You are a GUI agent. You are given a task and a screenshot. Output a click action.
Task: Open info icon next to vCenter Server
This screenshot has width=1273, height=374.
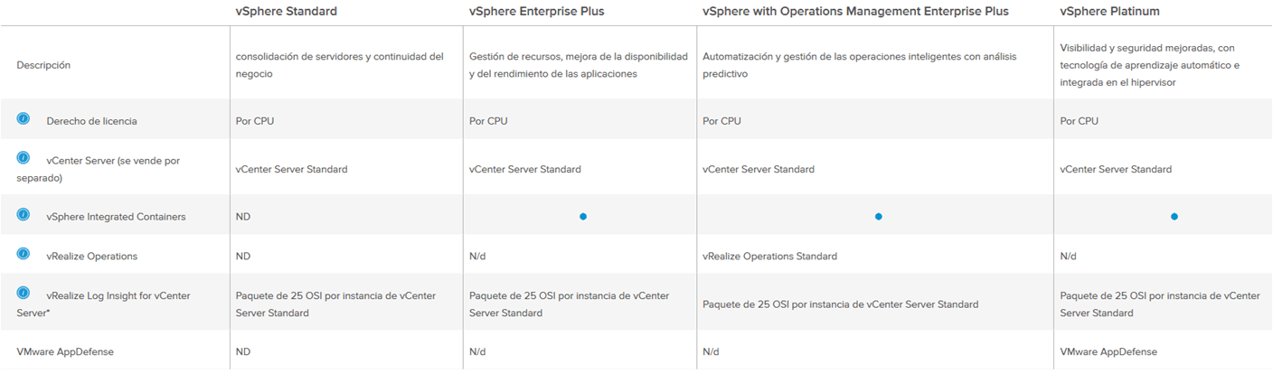point(24,158)
